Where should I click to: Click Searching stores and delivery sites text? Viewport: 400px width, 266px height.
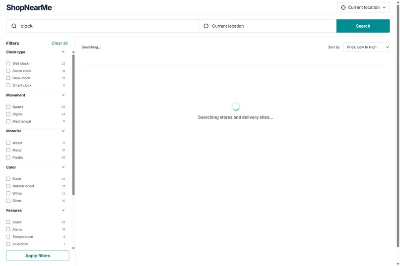[236, 117]
